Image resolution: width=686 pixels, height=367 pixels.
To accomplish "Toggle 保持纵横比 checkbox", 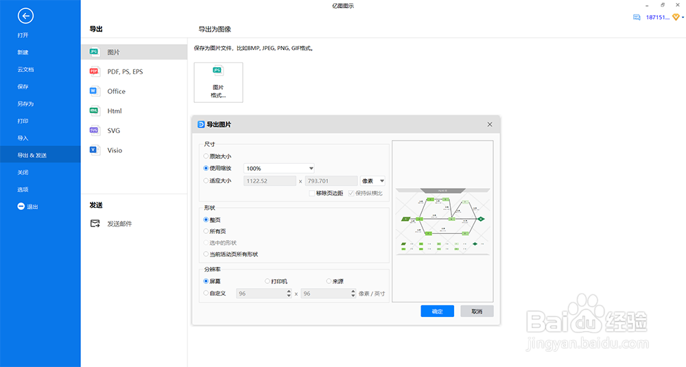I will 351,193.
